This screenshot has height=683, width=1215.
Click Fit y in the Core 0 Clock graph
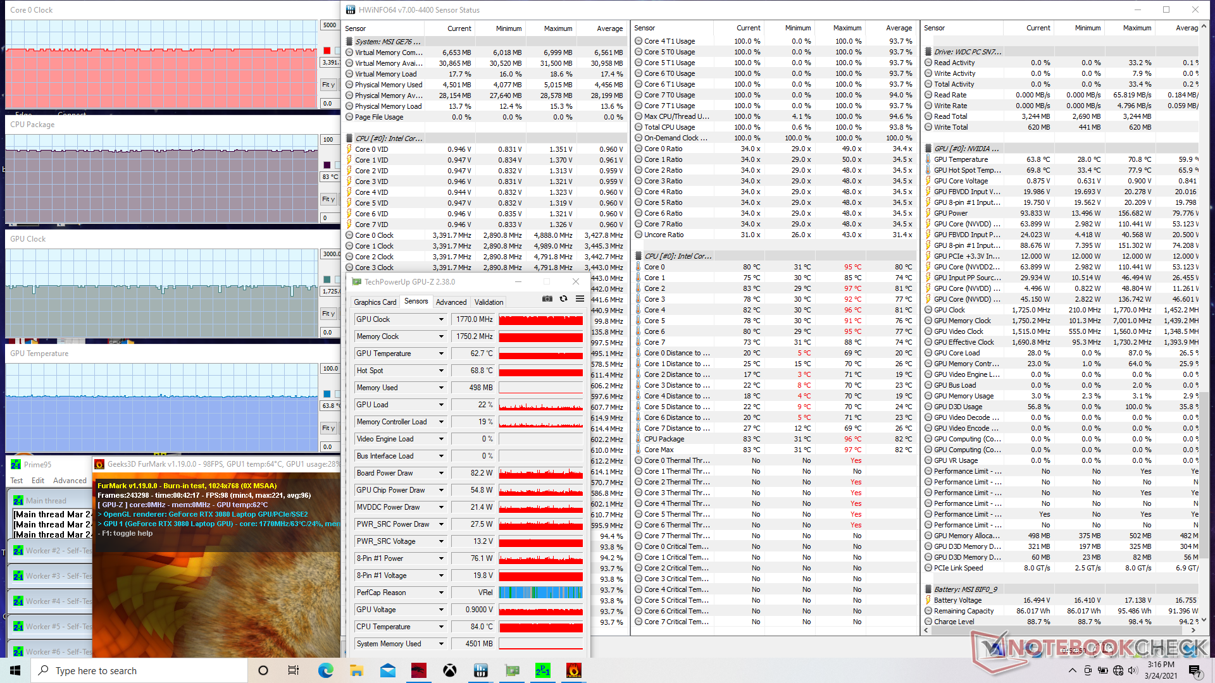[x=328, y=85]
